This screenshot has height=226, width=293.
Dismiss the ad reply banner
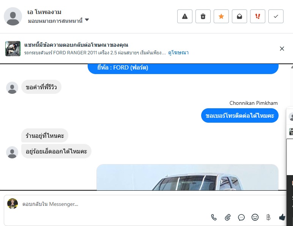[x=282, y=49]
